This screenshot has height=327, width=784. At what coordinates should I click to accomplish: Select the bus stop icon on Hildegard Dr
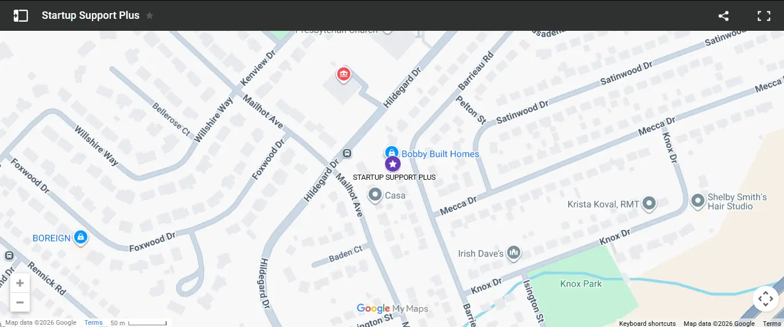[x=347, y=153]
